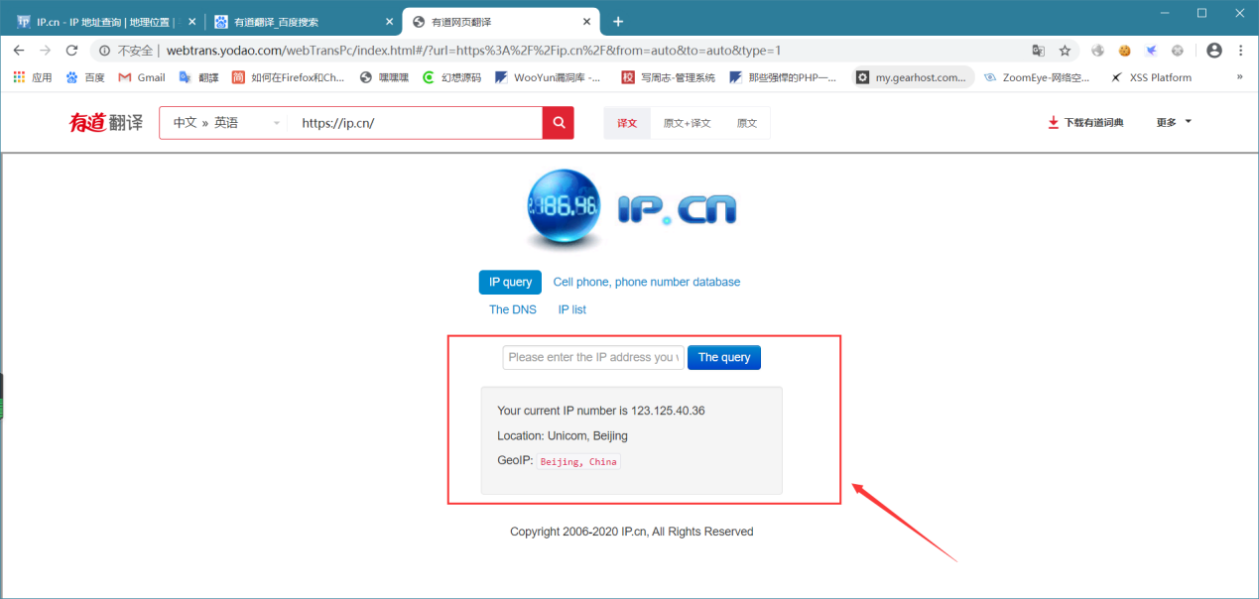Image resolution: width=1259 pixels, height=599 pixels.
Task: Click the red search magnifier button
Action: pos(558,123)
